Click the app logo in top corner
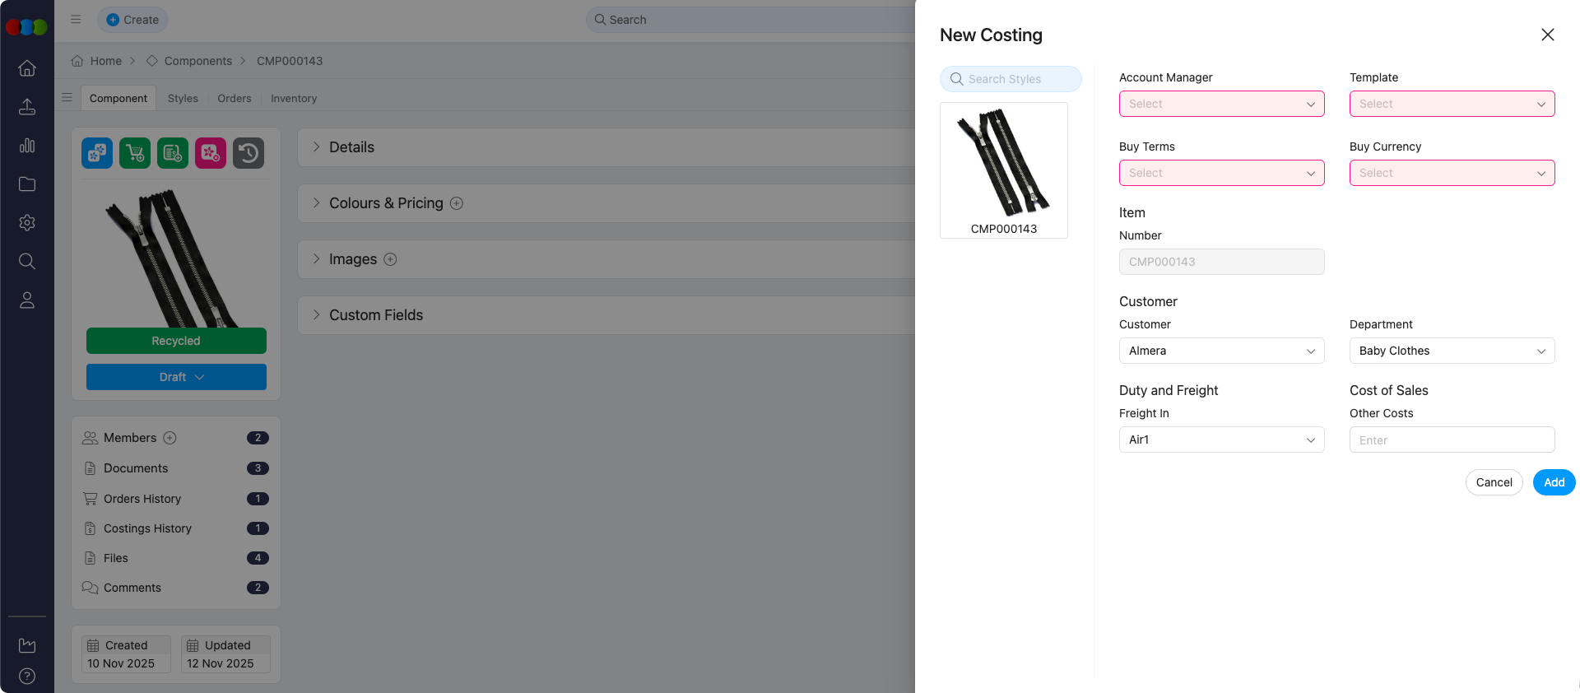1580x693 pixels. (26, 26)
